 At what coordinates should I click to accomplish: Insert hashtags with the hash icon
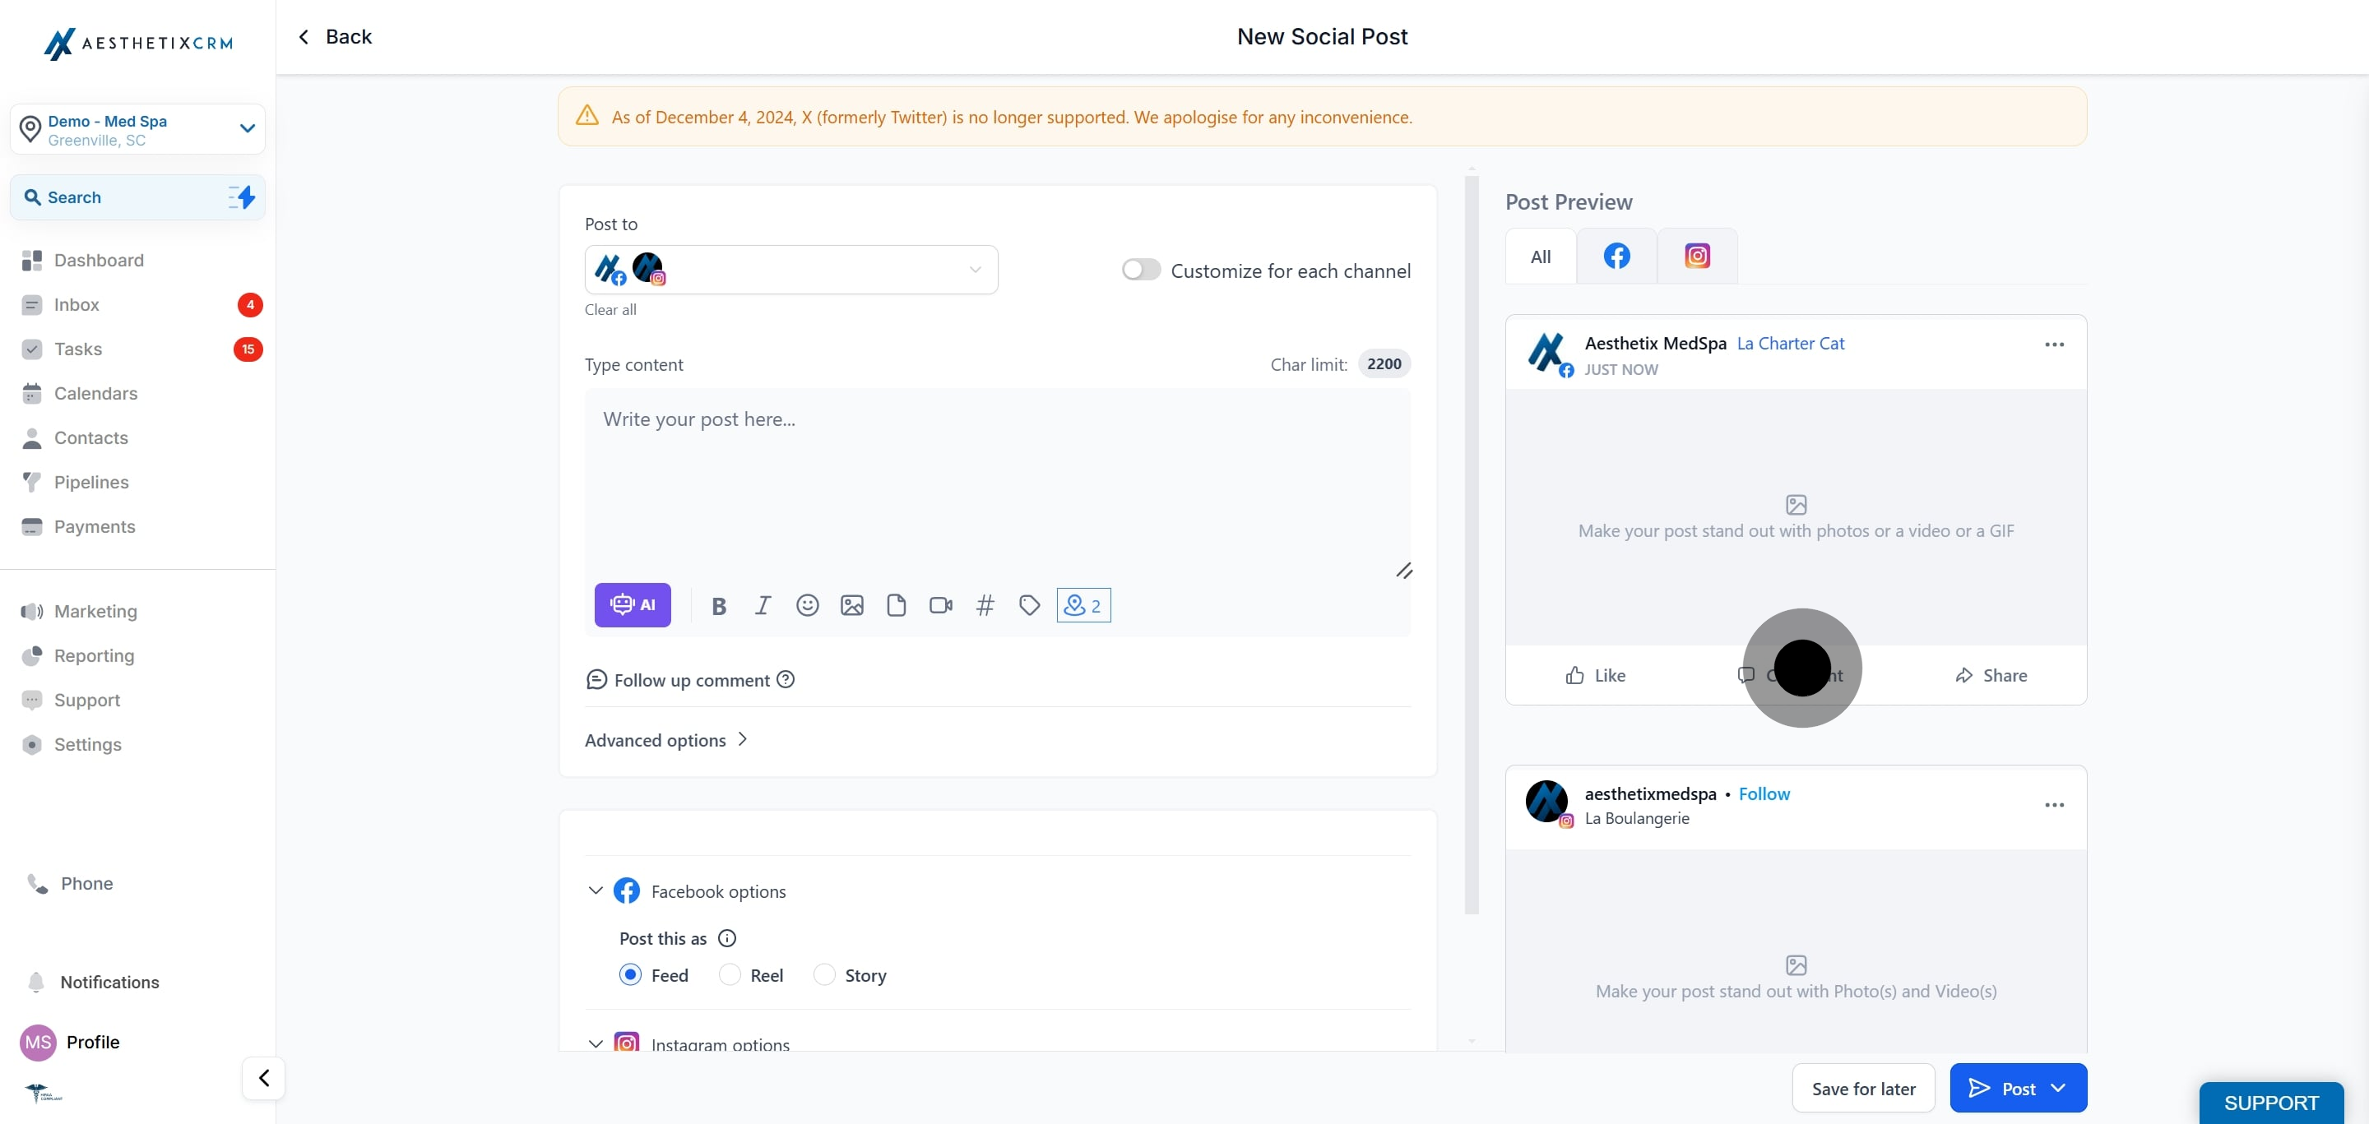(985, 604)
